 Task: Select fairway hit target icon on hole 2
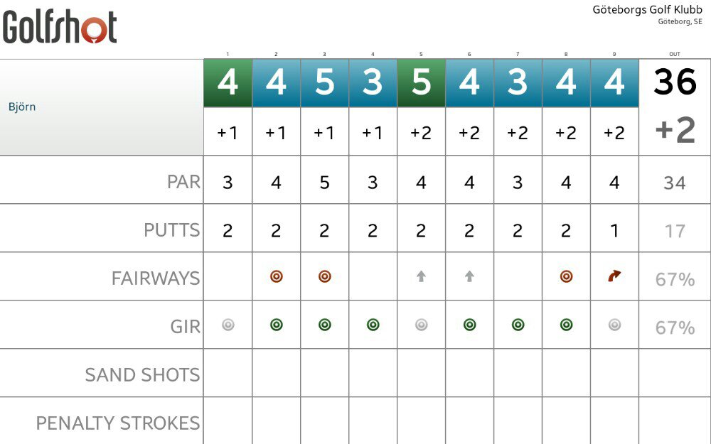(x=276, y=276)
